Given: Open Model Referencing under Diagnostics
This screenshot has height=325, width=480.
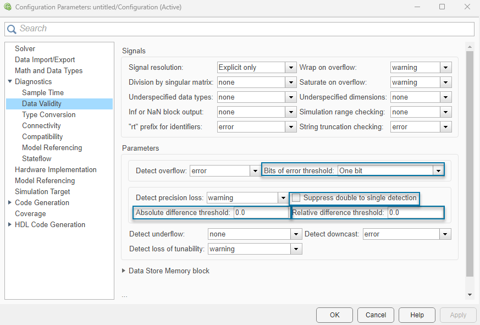Looking at the screenshot, I should pyautogui.click(x=52, y=147).
